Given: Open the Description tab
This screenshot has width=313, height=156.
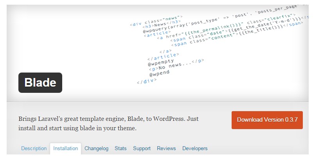Looking at the screenshot, I should point(34,149).
